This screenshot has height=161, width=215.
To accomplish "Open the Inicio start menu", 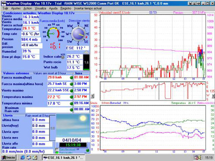I will pyautogui.click(x=9, y=158).
